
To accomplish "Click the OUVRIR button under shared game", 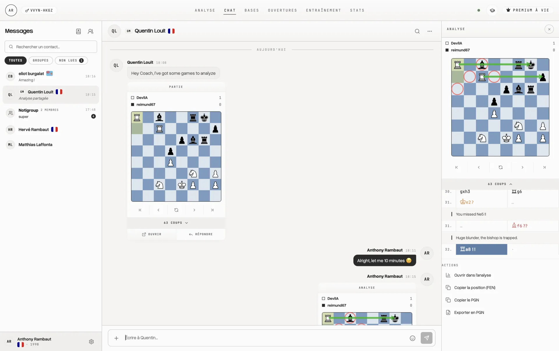I will [x=151, y=234].
